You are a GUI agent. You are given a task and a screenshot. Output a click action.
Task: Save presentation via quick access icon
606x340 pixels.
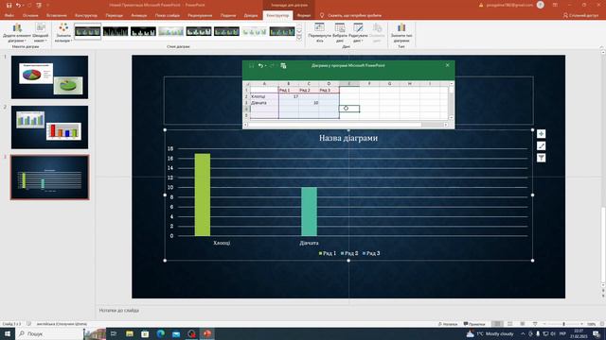click(x=9, y=5)
